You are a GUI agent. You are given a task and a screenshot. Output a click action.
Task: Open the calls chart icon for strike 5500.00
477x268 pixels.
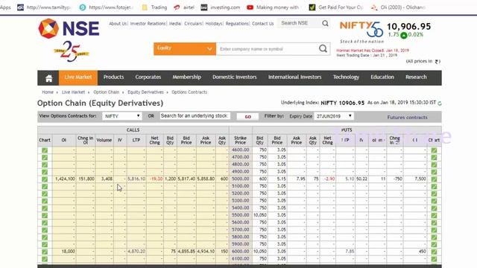coord(45,215)
